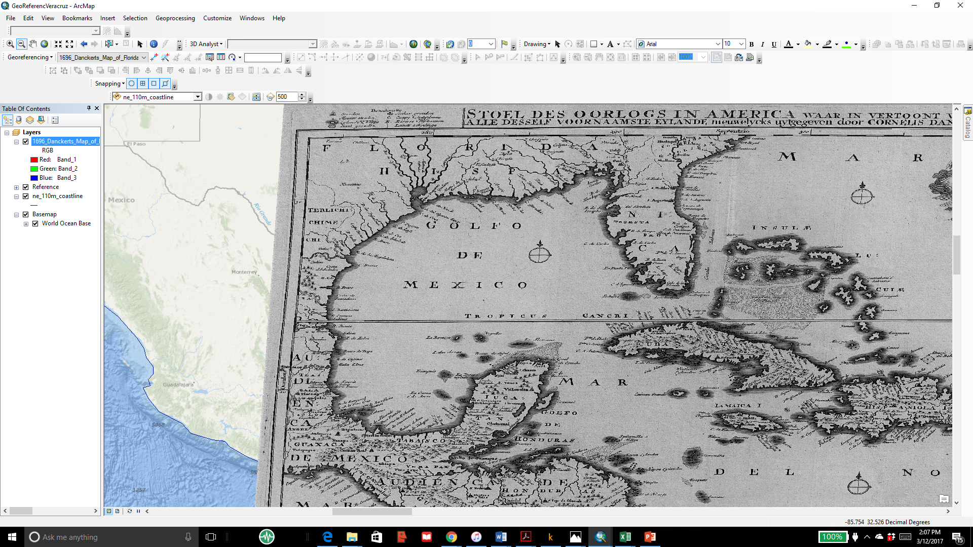Open the Bookmarks menu
This screenshot has height=547, width=973.
pos(77,18)
